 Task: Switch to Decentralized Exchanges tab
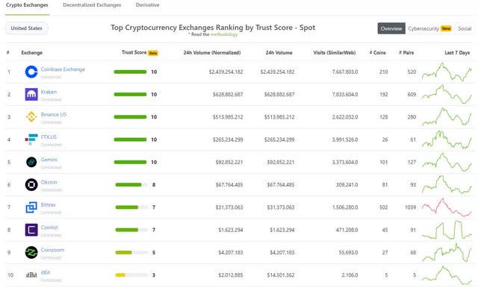coord(92,5)
